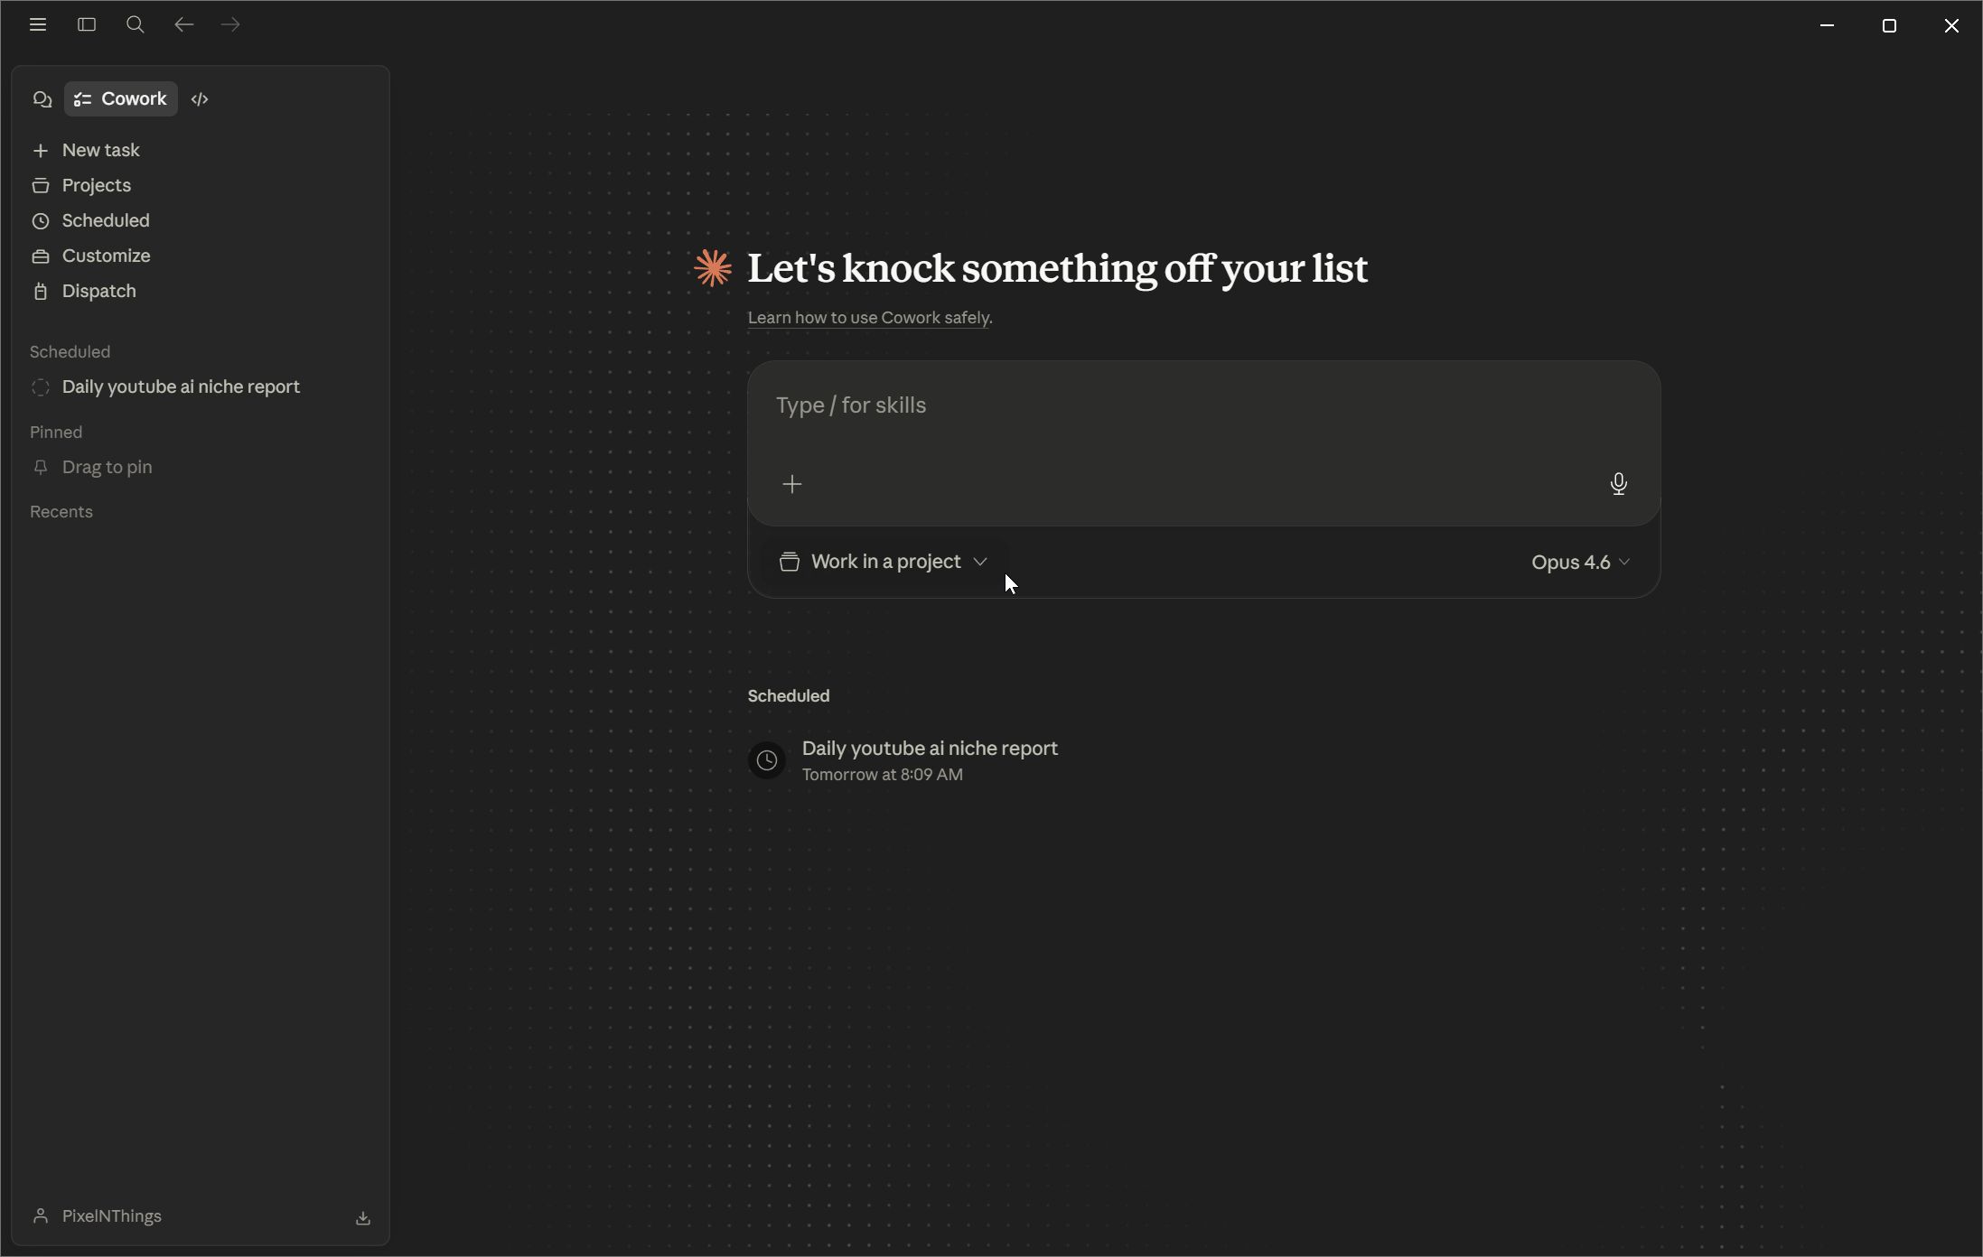Maximize or restore the window
The width and height of the screenshot is (1983, 1257).
click(x=1889, y=25)
